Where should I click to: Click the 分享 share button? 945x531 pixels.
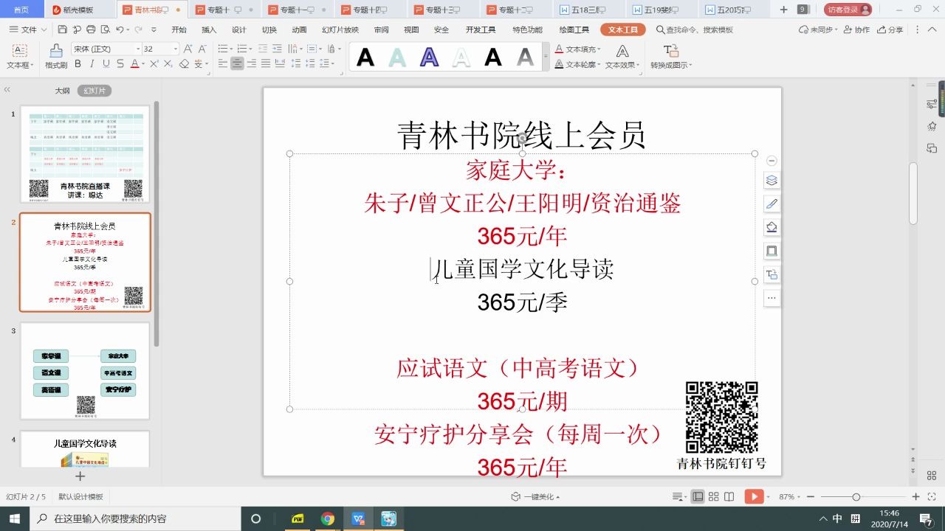(x=890, y=29)
